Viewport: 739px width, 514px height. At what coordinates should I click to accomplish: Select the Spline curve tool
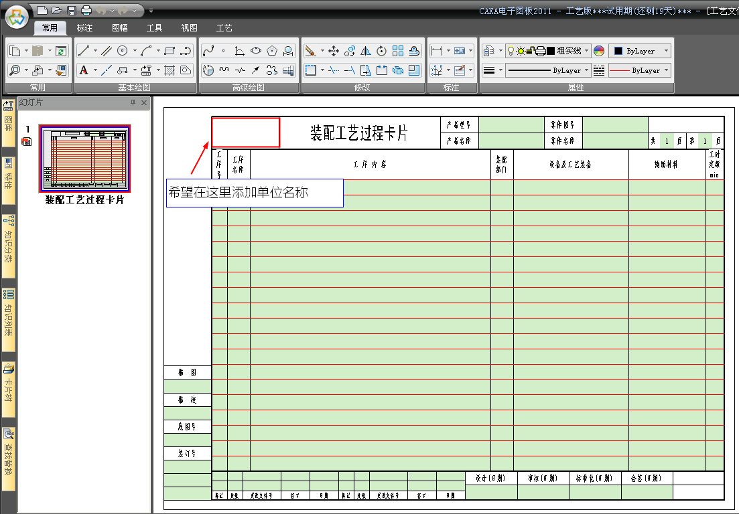(208, 51)
